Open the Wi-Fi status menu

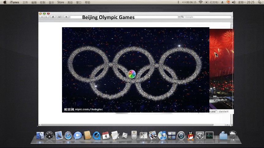(x=200, y=2)
